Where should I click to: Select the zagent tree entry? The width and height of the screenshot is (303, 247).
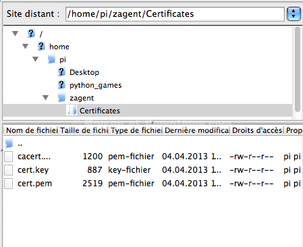[x=82, y=98]
